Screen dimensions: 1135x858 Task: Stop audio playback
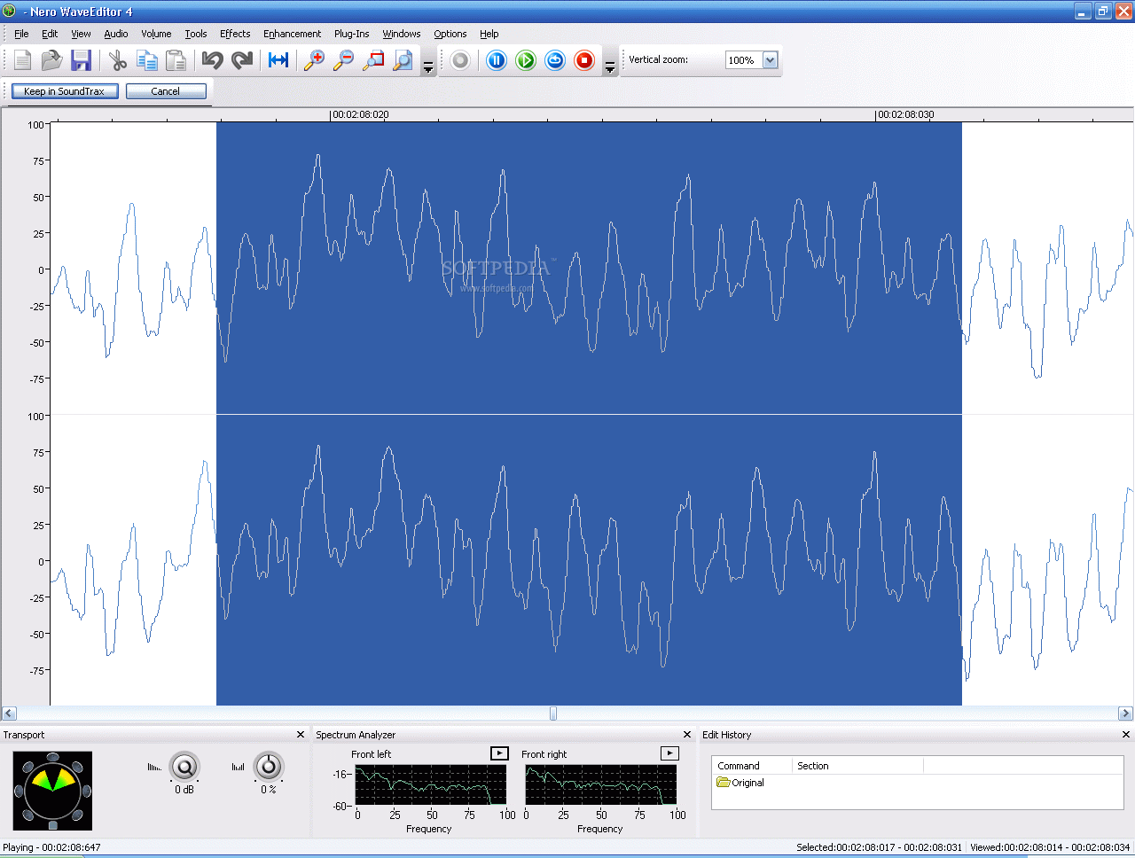click(584, 60)
